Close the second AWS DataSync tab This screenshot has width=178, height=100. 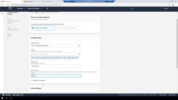[x=44, y=2]
